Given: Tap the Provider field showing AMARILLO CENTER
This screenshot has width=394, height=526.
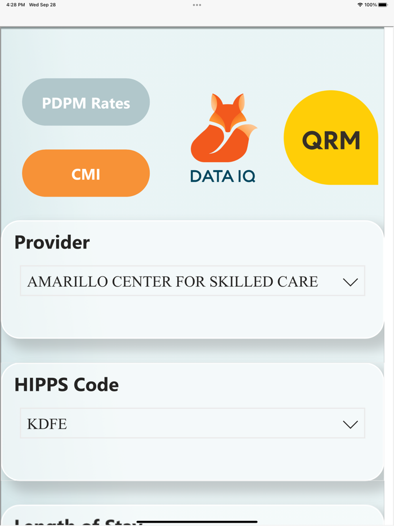Looking at the screenshot, I should pyautogui.click(x=192, y=280).
